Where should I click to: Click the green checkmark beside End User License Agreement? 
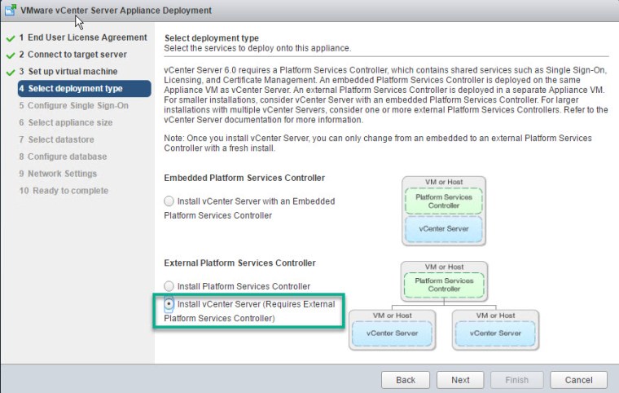click(x=10, y=38)
